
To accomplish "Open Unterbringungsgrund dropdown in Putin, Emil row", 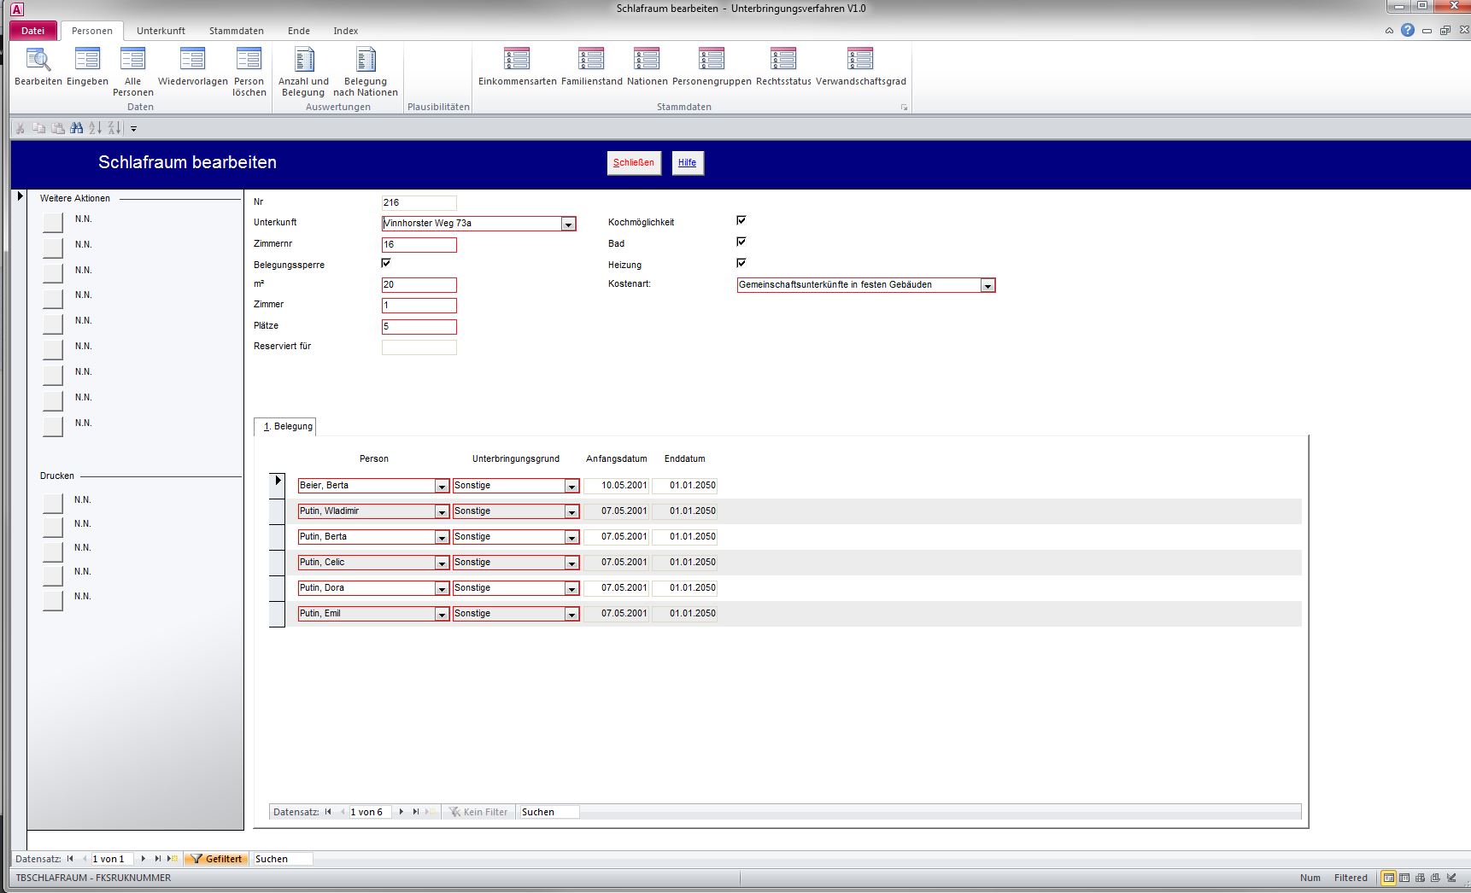I will point(571,614).
